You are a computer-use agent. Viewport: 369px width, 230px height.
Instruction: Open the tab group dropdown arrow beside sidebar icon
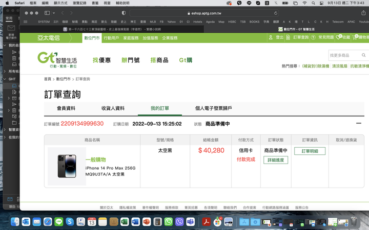pos(54,13)
